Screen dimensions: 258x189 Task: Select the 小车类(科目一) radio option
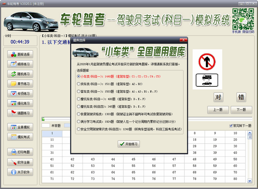point(78,76)
